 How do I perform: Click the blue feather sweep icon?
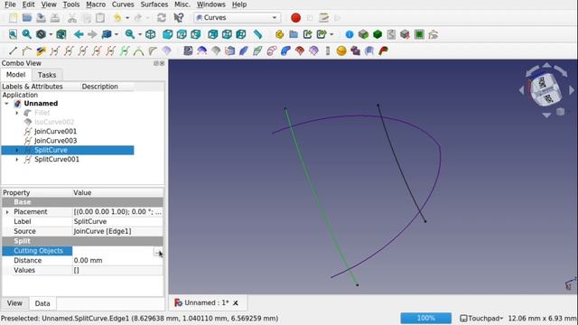244,51
